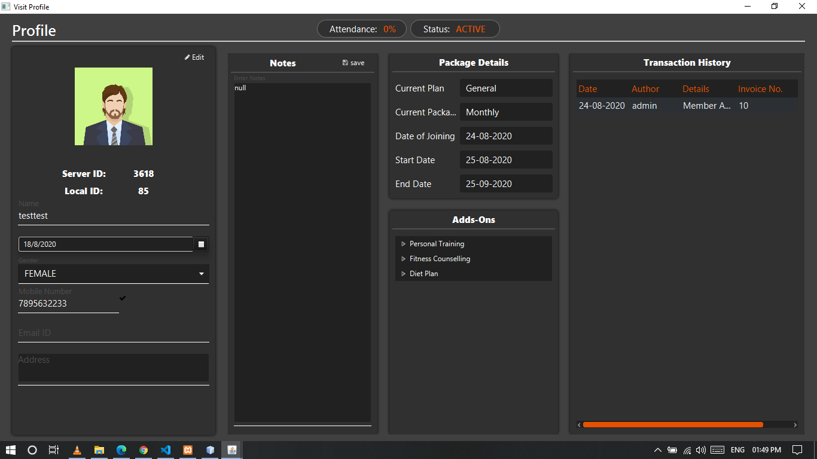The width and height of the screenshot is (817, 459).
Task: Click the ENG language indicator
Action: [x=737, y=450]
